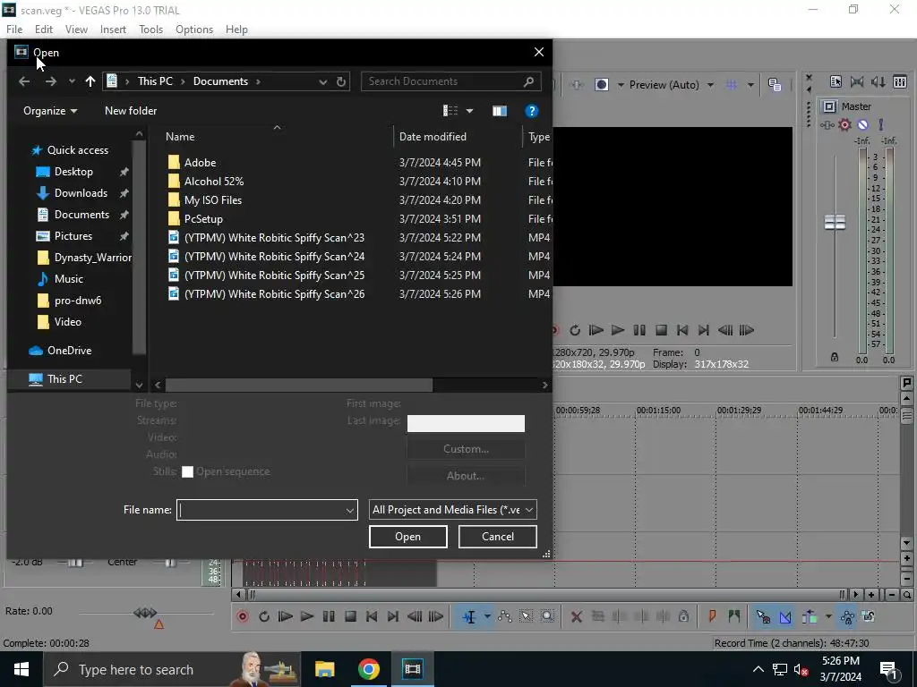Open the Edit Tool dropdown arrow in the timeline toolbar
This screenshot has width=917, height=687.
(486, 616)
